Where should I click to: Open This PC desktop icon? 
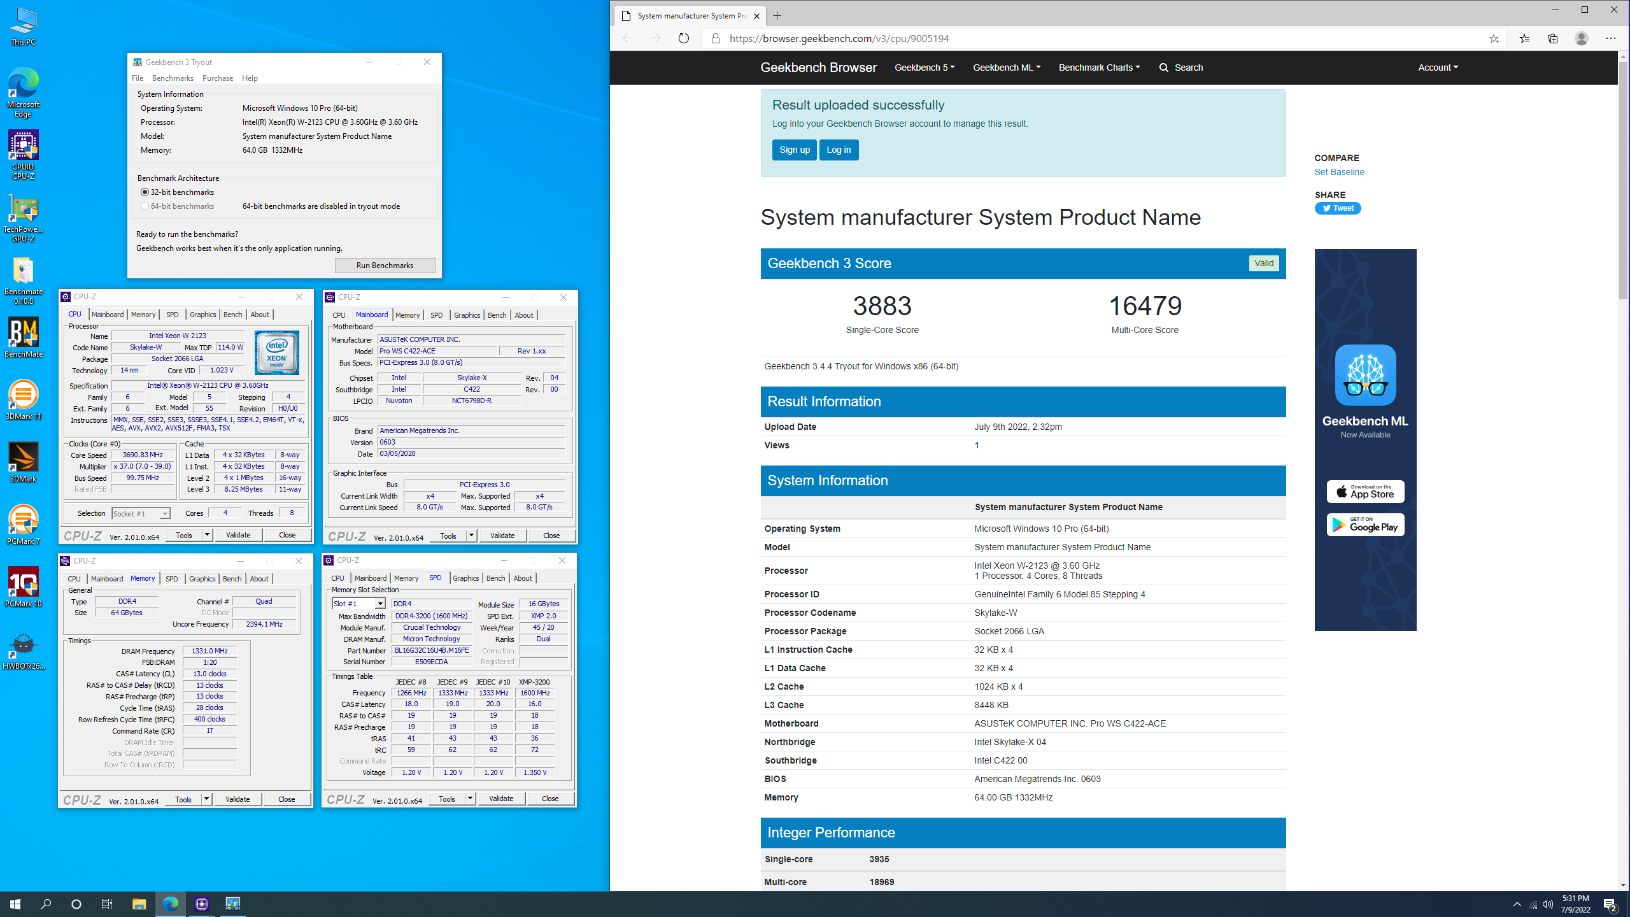[23, 27]
